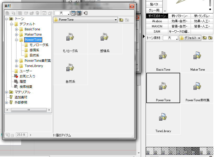Expand the BasicTone tree node
This screenshot has height=157, width=215.
[16, 29]
